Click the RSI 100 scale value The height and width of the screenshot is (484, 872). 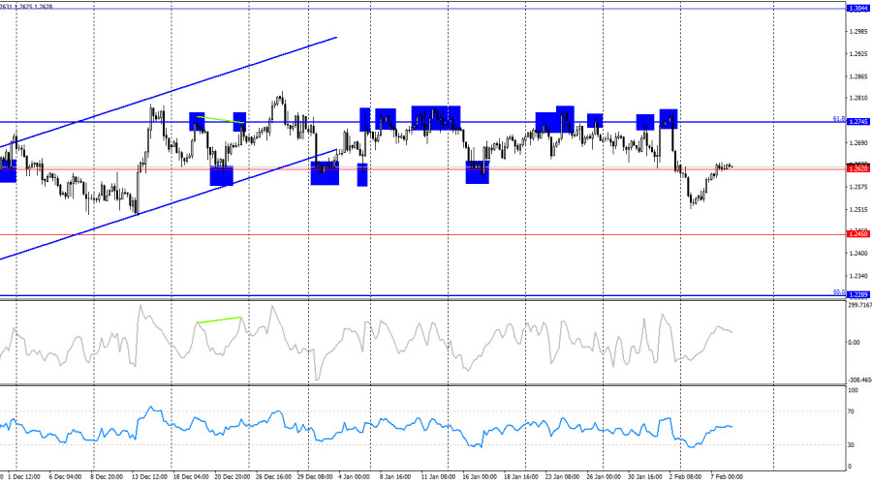click(853, 391)
